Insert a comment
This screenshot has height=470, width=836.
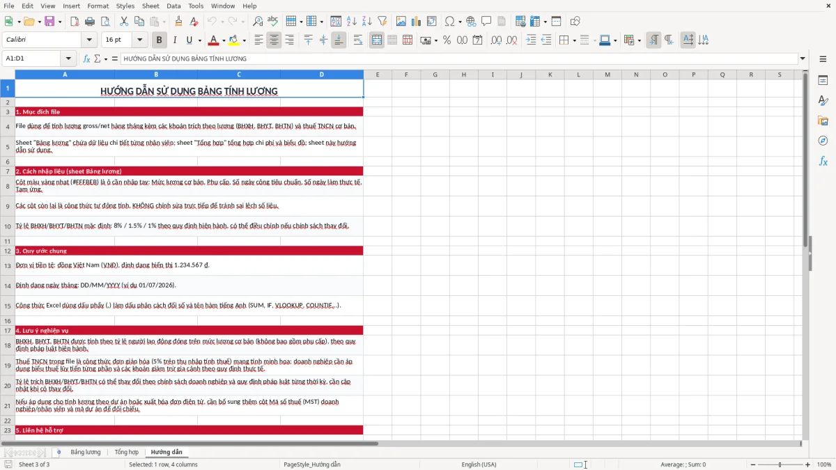click(486, 22)
